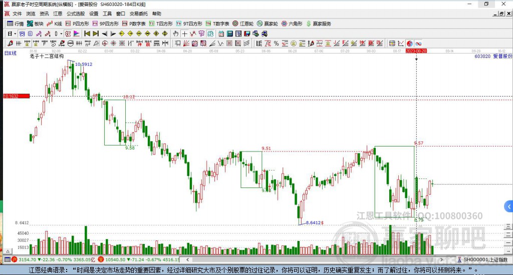Image resolution: width=513 pixels, height=275 pixels.
Task: Click the keyboard icon in the status bar
Action: tap(7, 259)
